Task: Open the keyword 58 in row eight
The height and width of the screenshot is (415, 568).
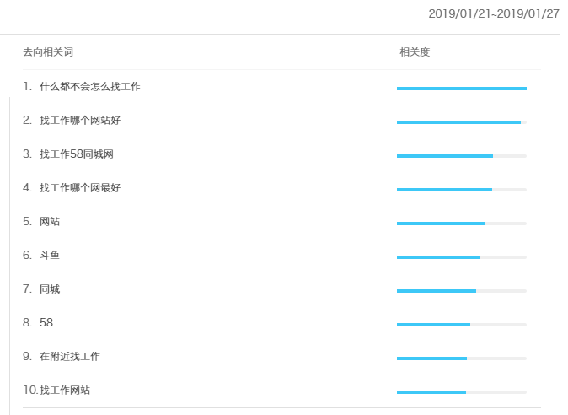Action: click(x=46, y=322)
